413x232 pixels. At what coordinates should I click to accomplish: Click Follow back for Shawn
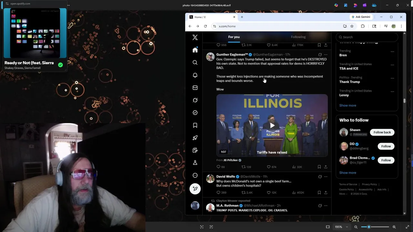pyautogui.click(x=382, y=132)
